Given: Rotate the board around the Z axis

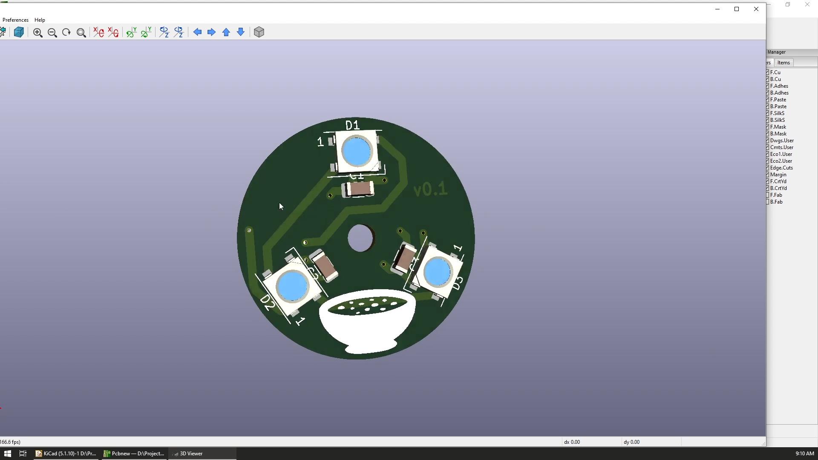Looking at the screenshot, I should coord(164,32).
